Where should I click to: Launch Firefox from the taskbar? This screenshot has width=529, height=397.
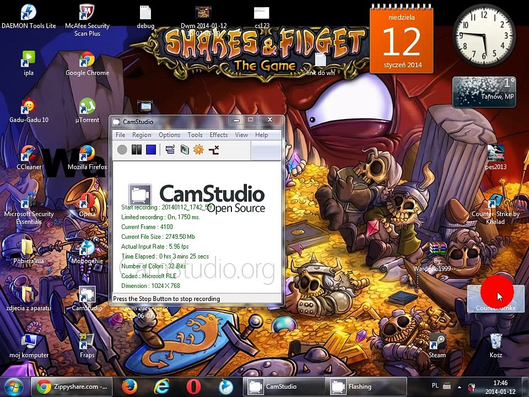(129, 387)
